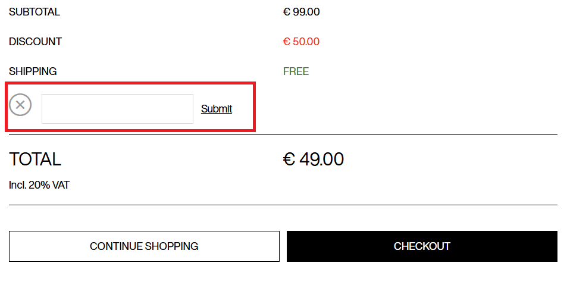Click the Submit link
This screenshot has width=567, height=285.
[x=217, y=109]
